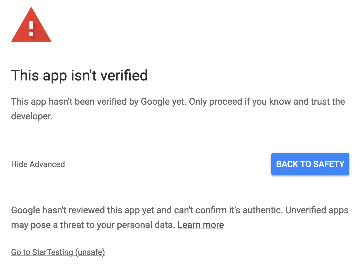Open the Learn more link
Viewport: 361px width, 276px height.
[201, 225]
